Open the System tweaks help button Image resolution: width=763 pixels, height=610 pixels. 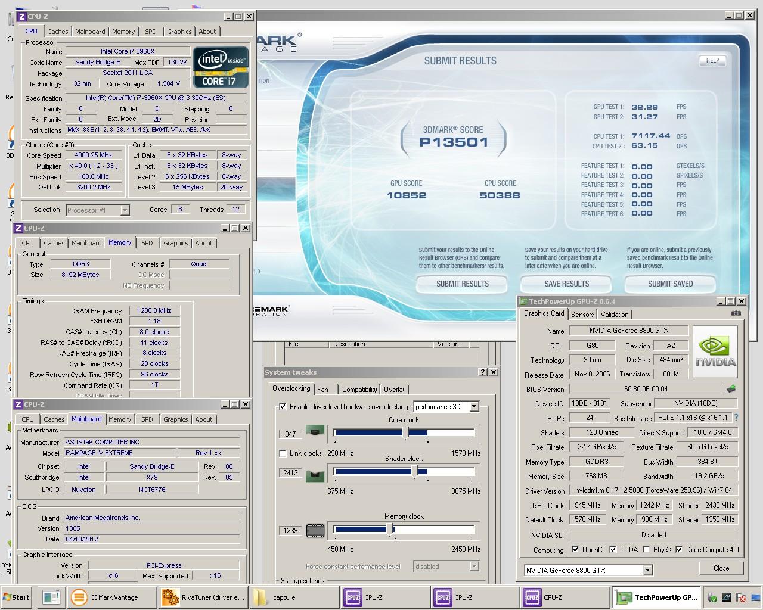click(483, 372)
